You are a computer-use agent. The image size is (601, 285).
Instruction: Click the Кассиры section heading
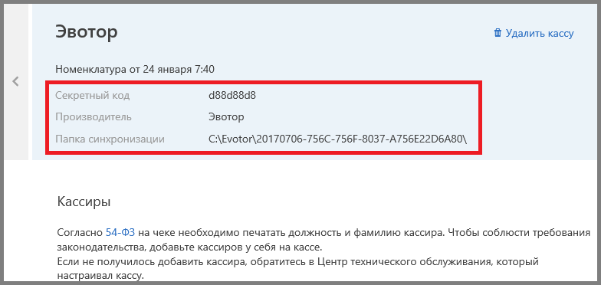click(84, 201)
